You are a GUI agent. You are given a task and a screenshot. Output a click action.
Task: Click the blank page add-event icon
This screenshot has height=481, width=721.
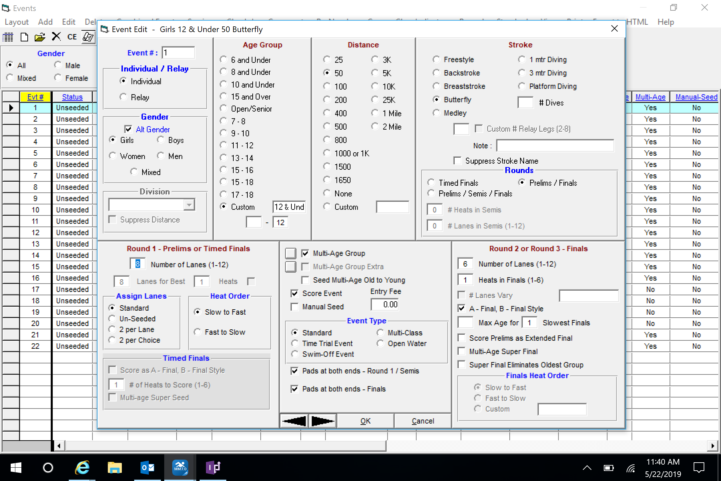pos(24,37)
